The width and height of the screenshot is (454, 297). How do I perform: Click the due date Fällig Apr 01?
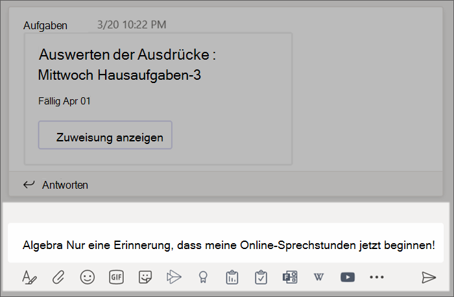point(64,101)
